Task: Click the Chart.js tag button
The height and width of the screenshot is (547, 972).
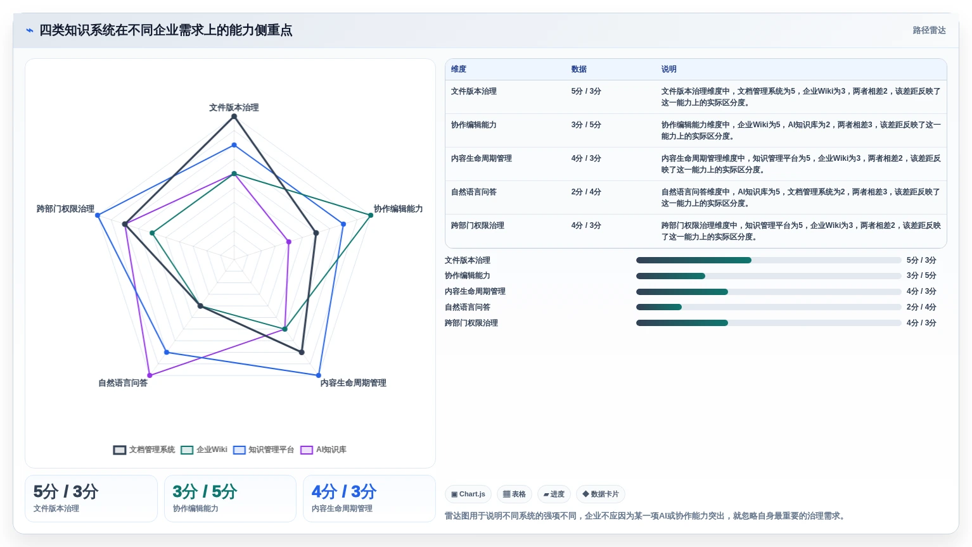Action: [468, 494]
